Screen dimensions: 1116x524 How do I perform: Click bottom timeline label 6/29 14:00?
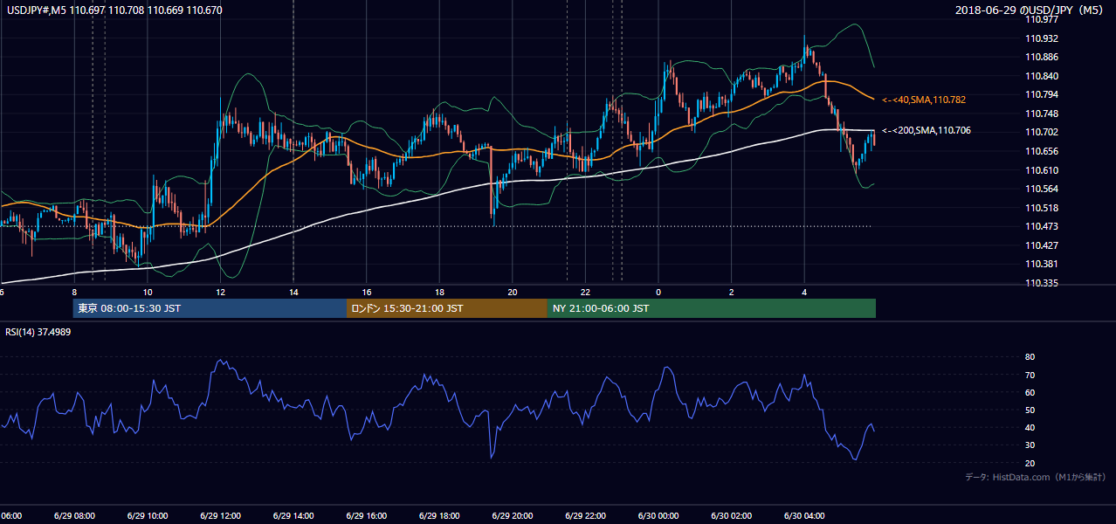[x=293, y=516]
